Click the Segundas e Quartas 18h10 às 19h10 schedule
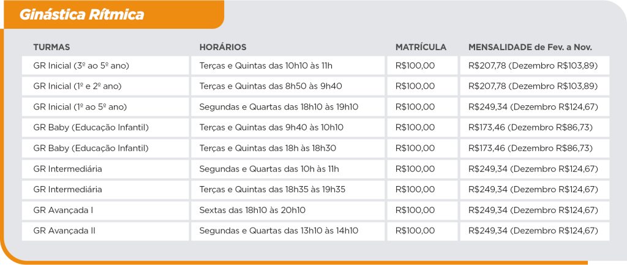627x265 pixels. (x=279, y=107)
